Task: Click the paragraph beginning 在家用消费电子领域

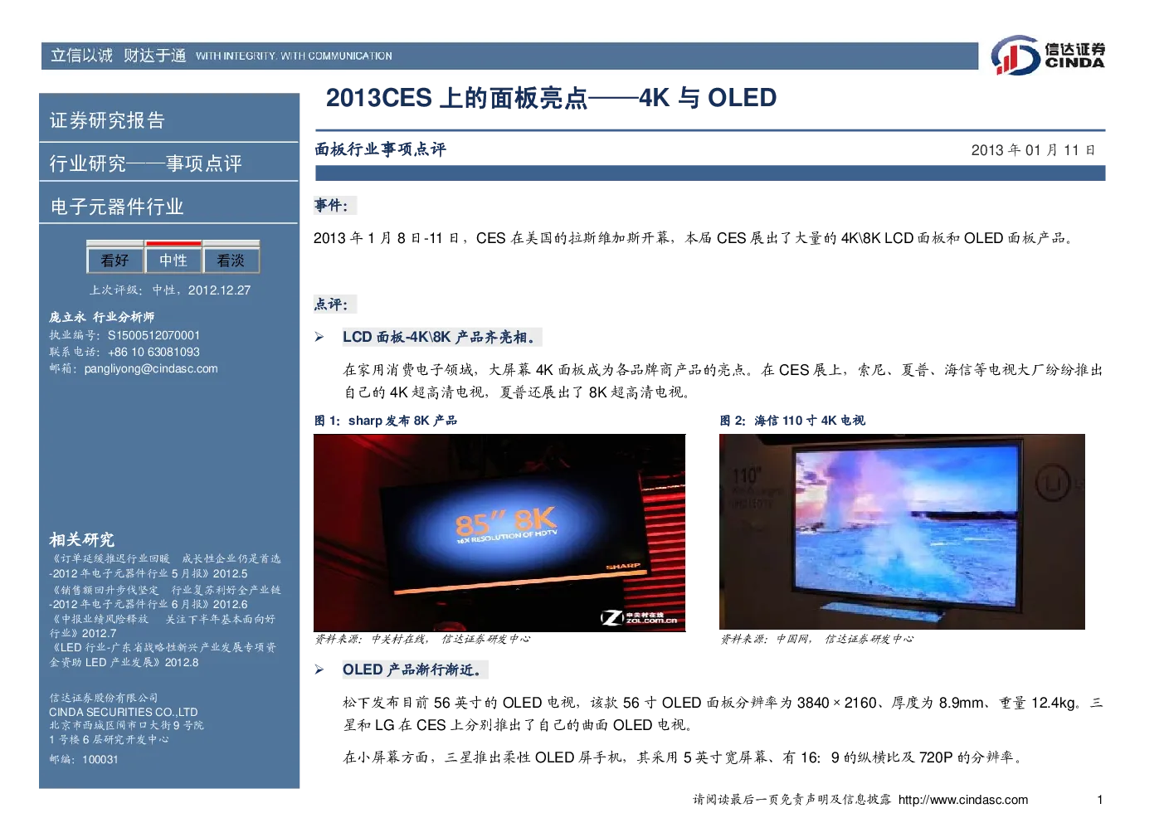Action: click(x=723, y=381)
